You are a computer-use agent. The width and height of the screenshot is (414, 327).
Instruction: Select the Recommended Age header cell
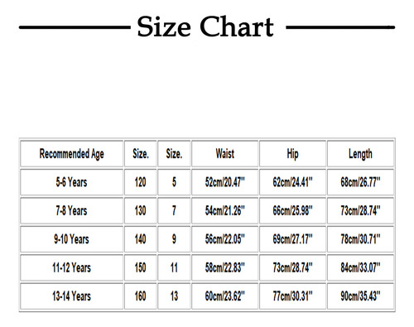pyautogui.click(x=72, y=154)
